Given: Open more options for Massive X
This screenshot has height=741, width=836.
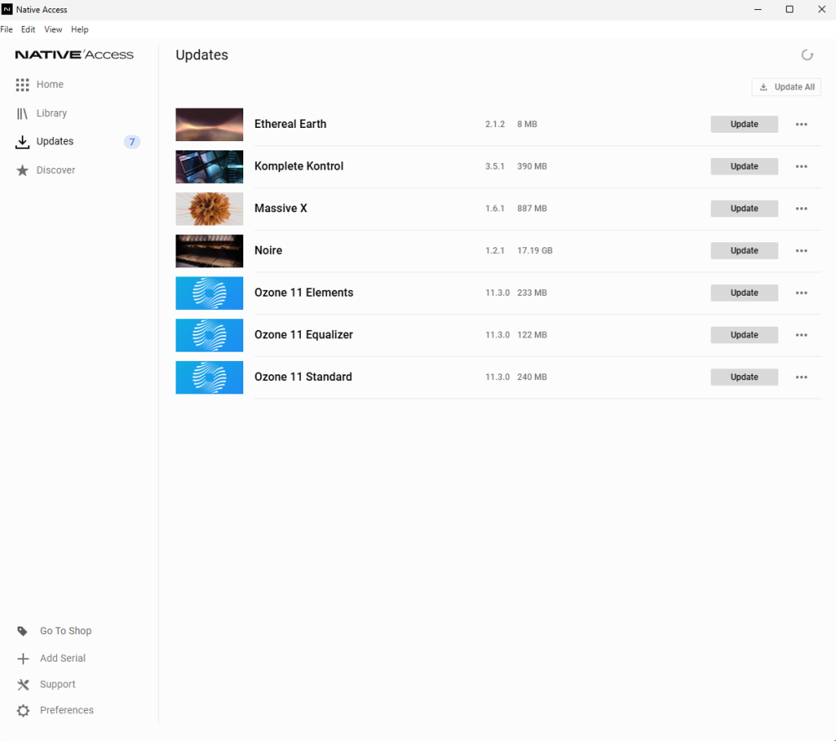Looking at the screenshot, I should [x=802, y=208].
